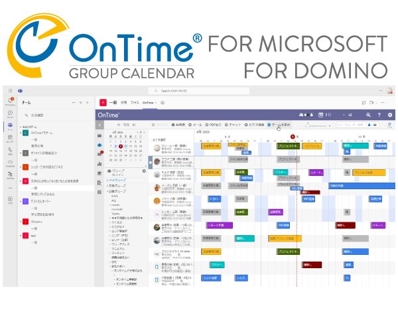Click the PDF出力 toolbar button
Screen dimensions: 398x310
click(x=214, y=125)
